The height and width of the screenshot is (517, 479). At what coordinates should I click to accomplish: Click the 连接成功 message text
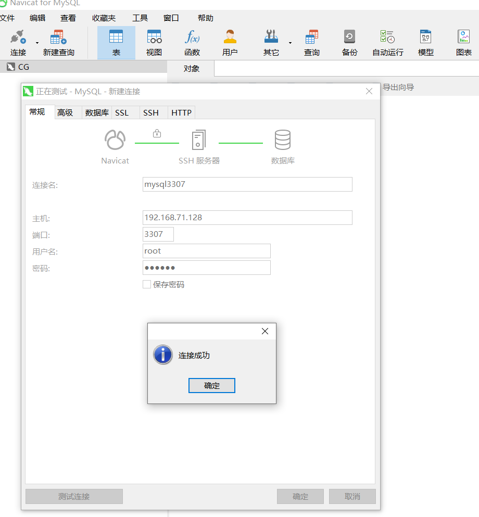click(x=194, y=356)
